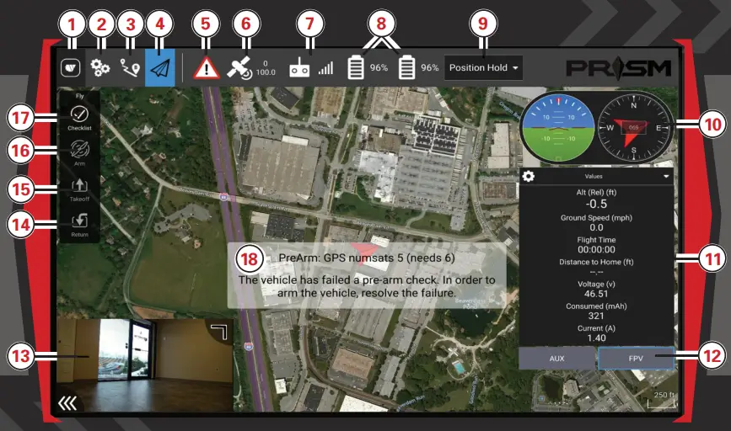
Task: Click the Voltage value 46.51
Action: point(596,294)
